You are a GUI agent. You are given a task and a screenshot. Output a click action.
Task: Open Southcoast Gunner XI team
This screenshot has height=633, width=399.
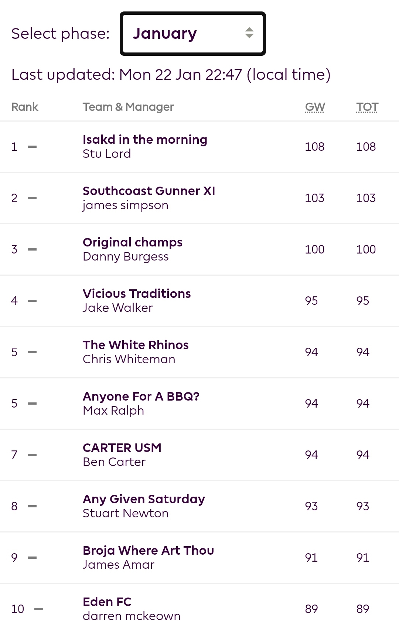pos(149,191)
